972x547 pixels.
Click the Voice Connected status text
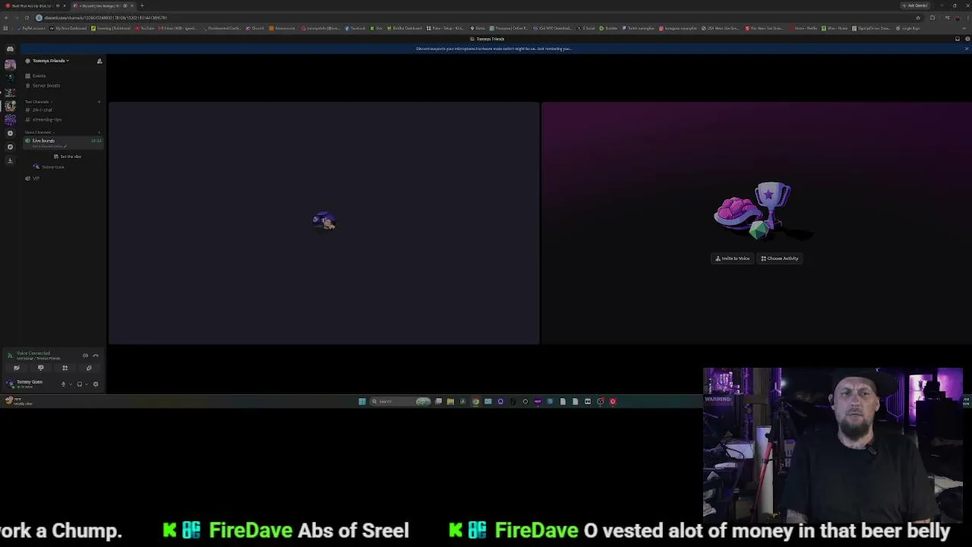[33, 353]
